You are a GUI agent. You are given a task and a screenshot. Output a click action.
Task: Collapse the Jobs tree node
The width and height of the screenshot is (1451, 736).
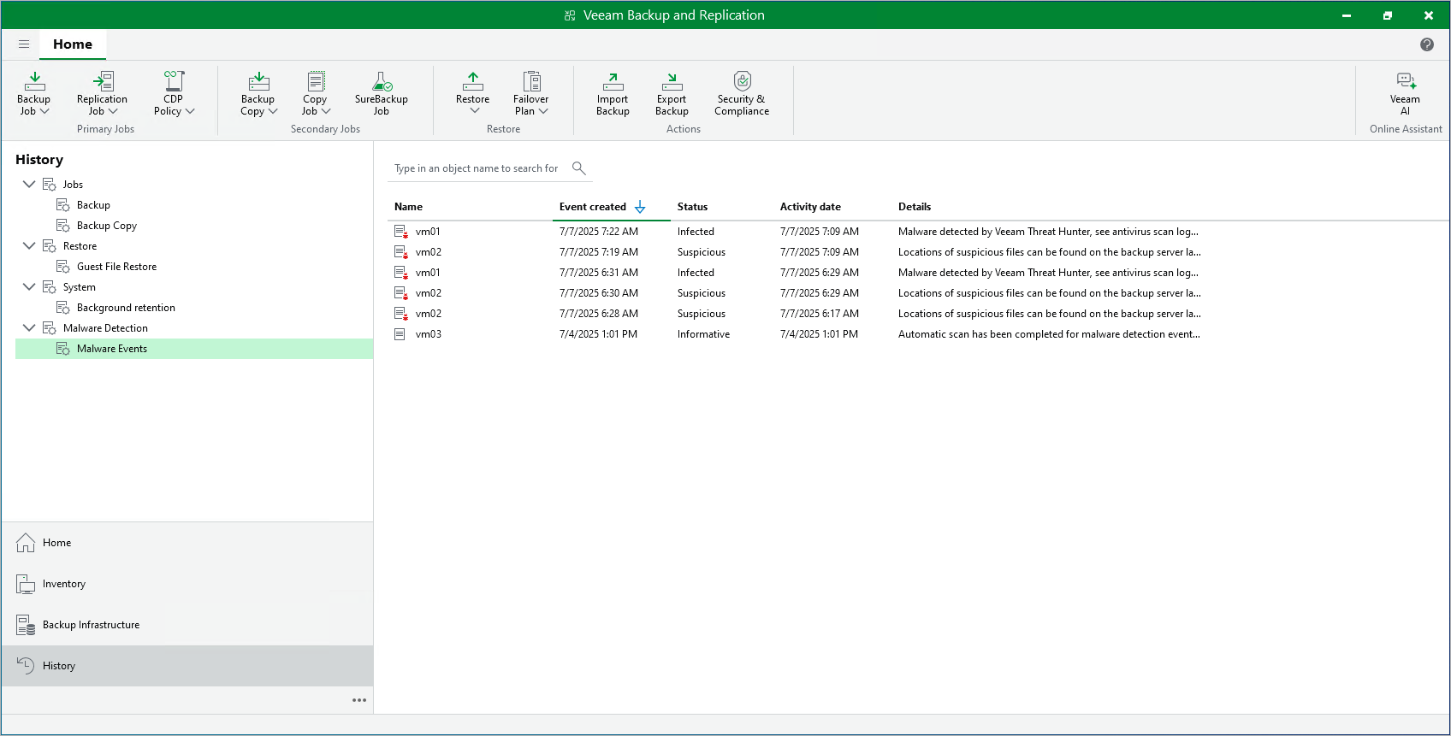click(29, 185)
